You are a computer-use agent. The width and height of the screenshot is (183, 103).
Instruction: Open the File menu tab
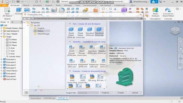pos(4,5)
